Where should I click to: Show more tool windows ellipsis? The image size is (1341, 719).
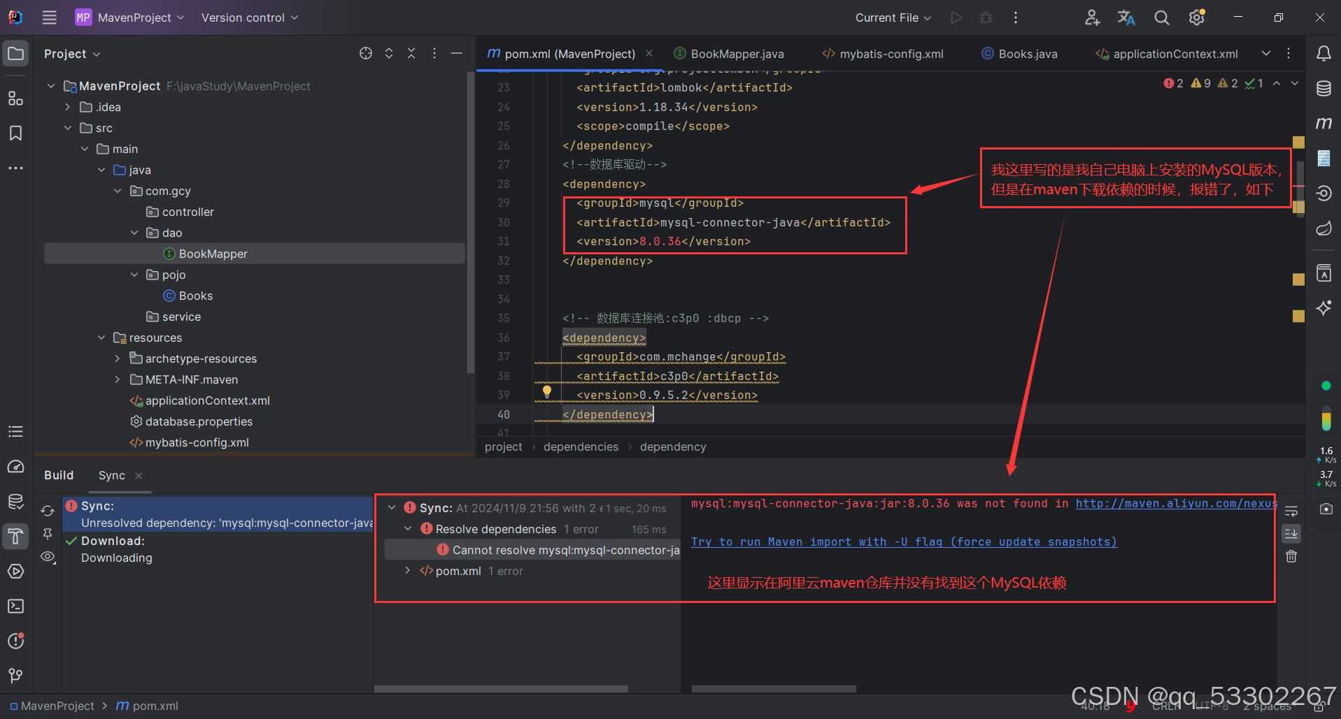pyautogui.click(x=15, y=168)
